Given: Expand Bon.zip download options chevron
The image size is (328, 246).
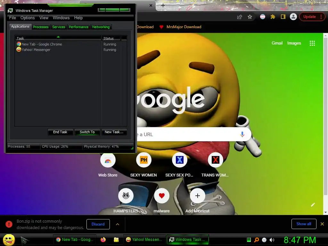Looking at the screenshot, I should point(118,224).
